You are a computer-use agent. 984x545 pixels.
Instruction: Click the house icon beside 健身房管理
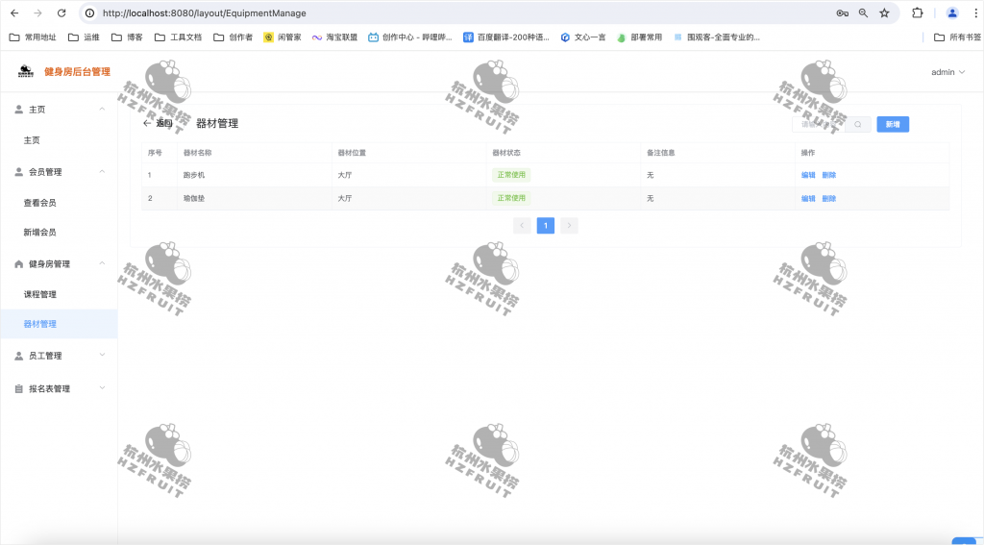pos(19,263)
